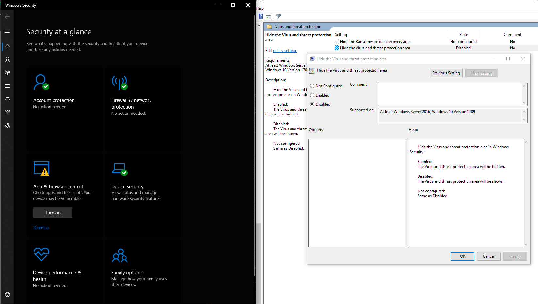Maximize the policy setting dialog
This screenshot has height=304, width=538.
508,59
